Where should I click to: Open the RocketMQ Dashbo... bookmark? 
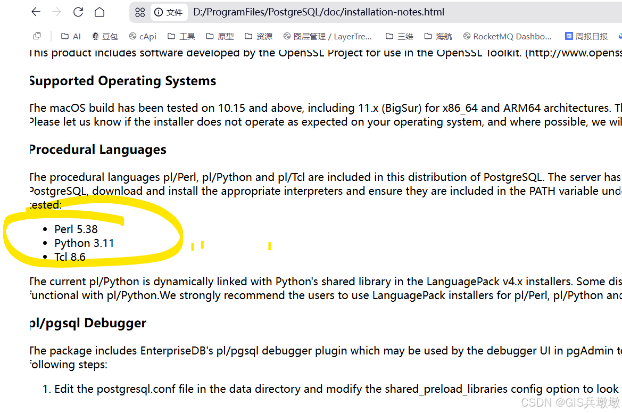click(x=508, y=37)
